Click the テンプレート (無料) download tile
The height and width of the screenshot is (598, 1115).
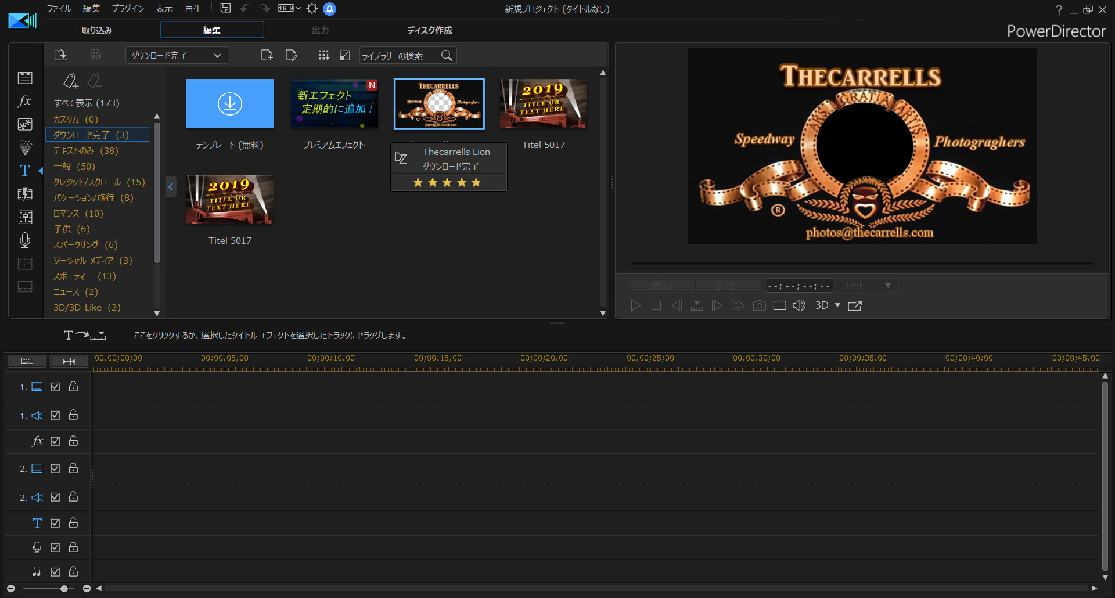pos(230,103)
